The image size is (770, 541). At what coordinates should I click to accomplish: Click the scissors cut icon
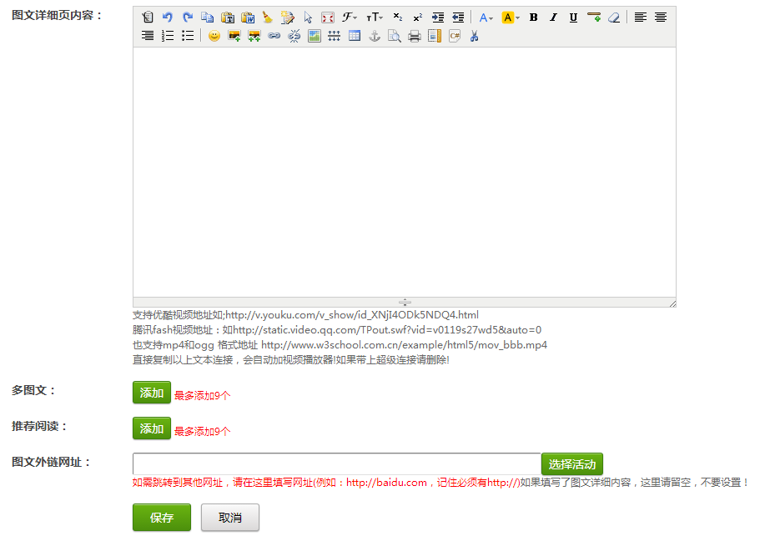tap(475, 36)
